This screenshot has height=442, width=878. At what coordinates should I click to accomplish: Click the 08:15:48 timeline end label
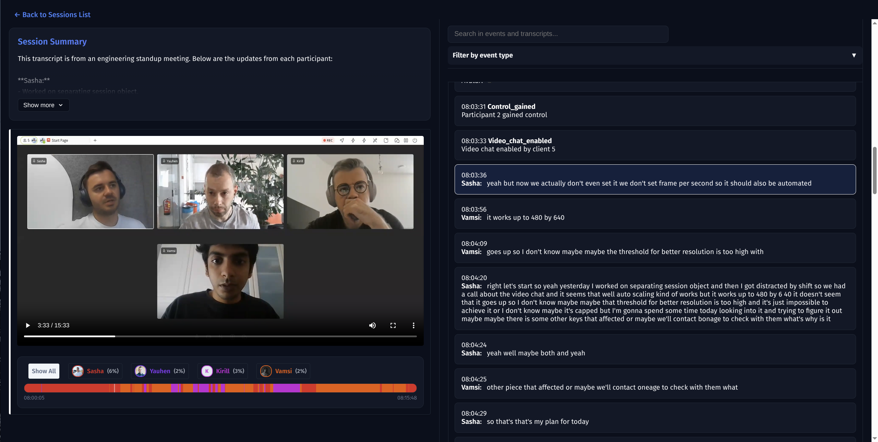click(x=407, y=398)
